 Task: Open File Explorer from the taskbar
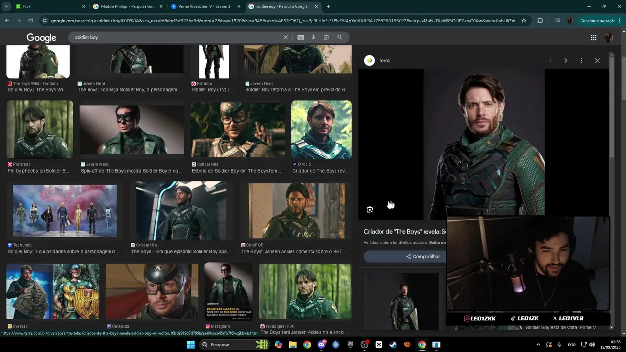pos(292,345)
